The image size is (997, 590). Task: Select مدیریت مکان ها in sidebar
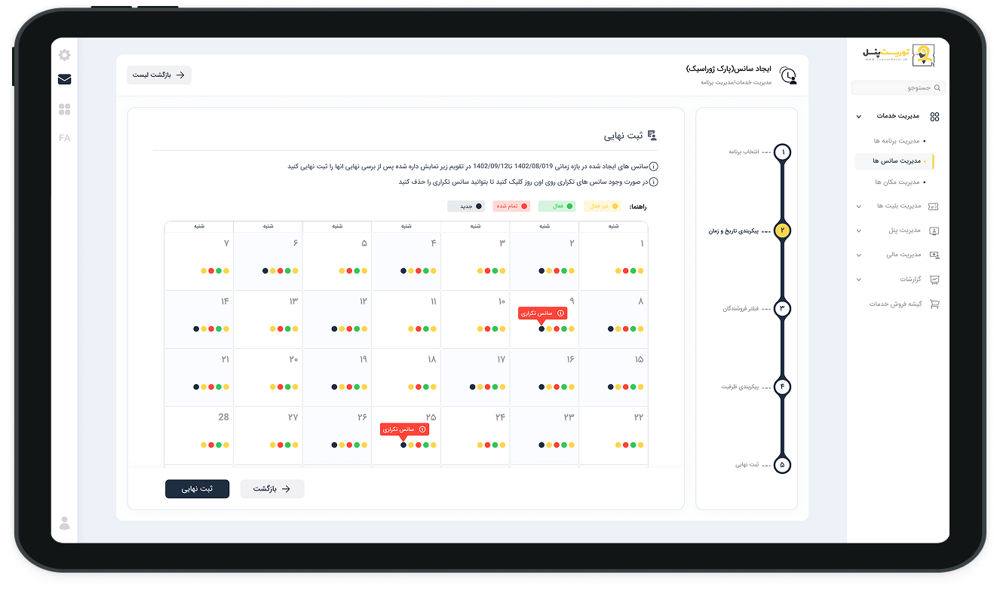897,182
